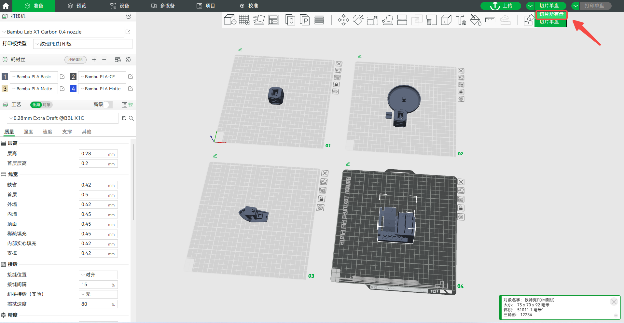Open plate 04 settings icon
This screenshot has width=624, height=323.
coord(461,217)
